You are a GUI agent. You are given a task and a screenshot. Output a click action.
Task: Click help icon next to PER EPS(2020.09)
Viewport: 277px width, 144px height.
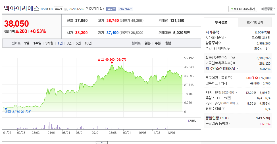[x=237, y=92]
